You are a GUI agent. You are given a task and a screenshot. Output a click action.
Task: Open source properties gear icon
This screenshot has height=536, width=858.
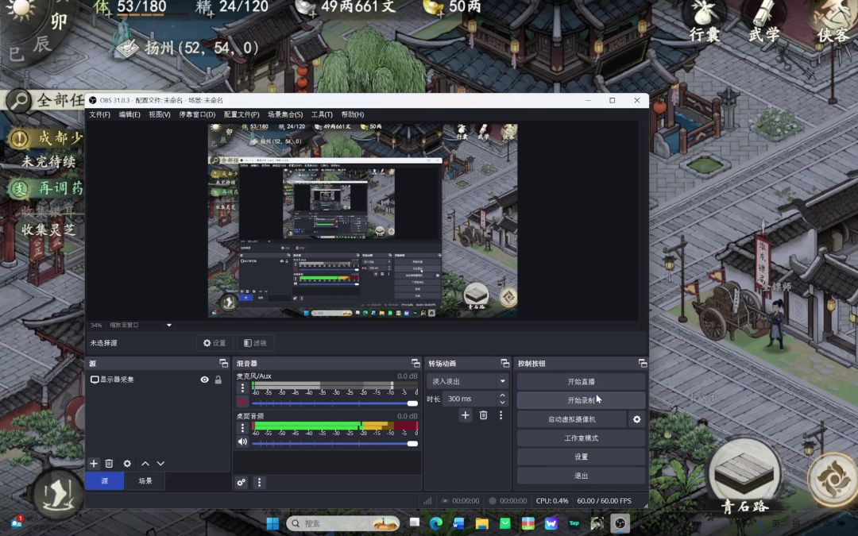pos(127,464)
